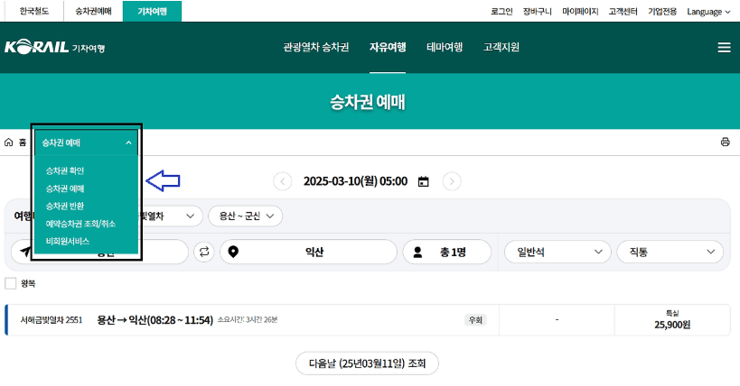Screen dimensions: 740x386
Task: Open the 일반석 seat class dropdown
Action: [x=557, y=253]
